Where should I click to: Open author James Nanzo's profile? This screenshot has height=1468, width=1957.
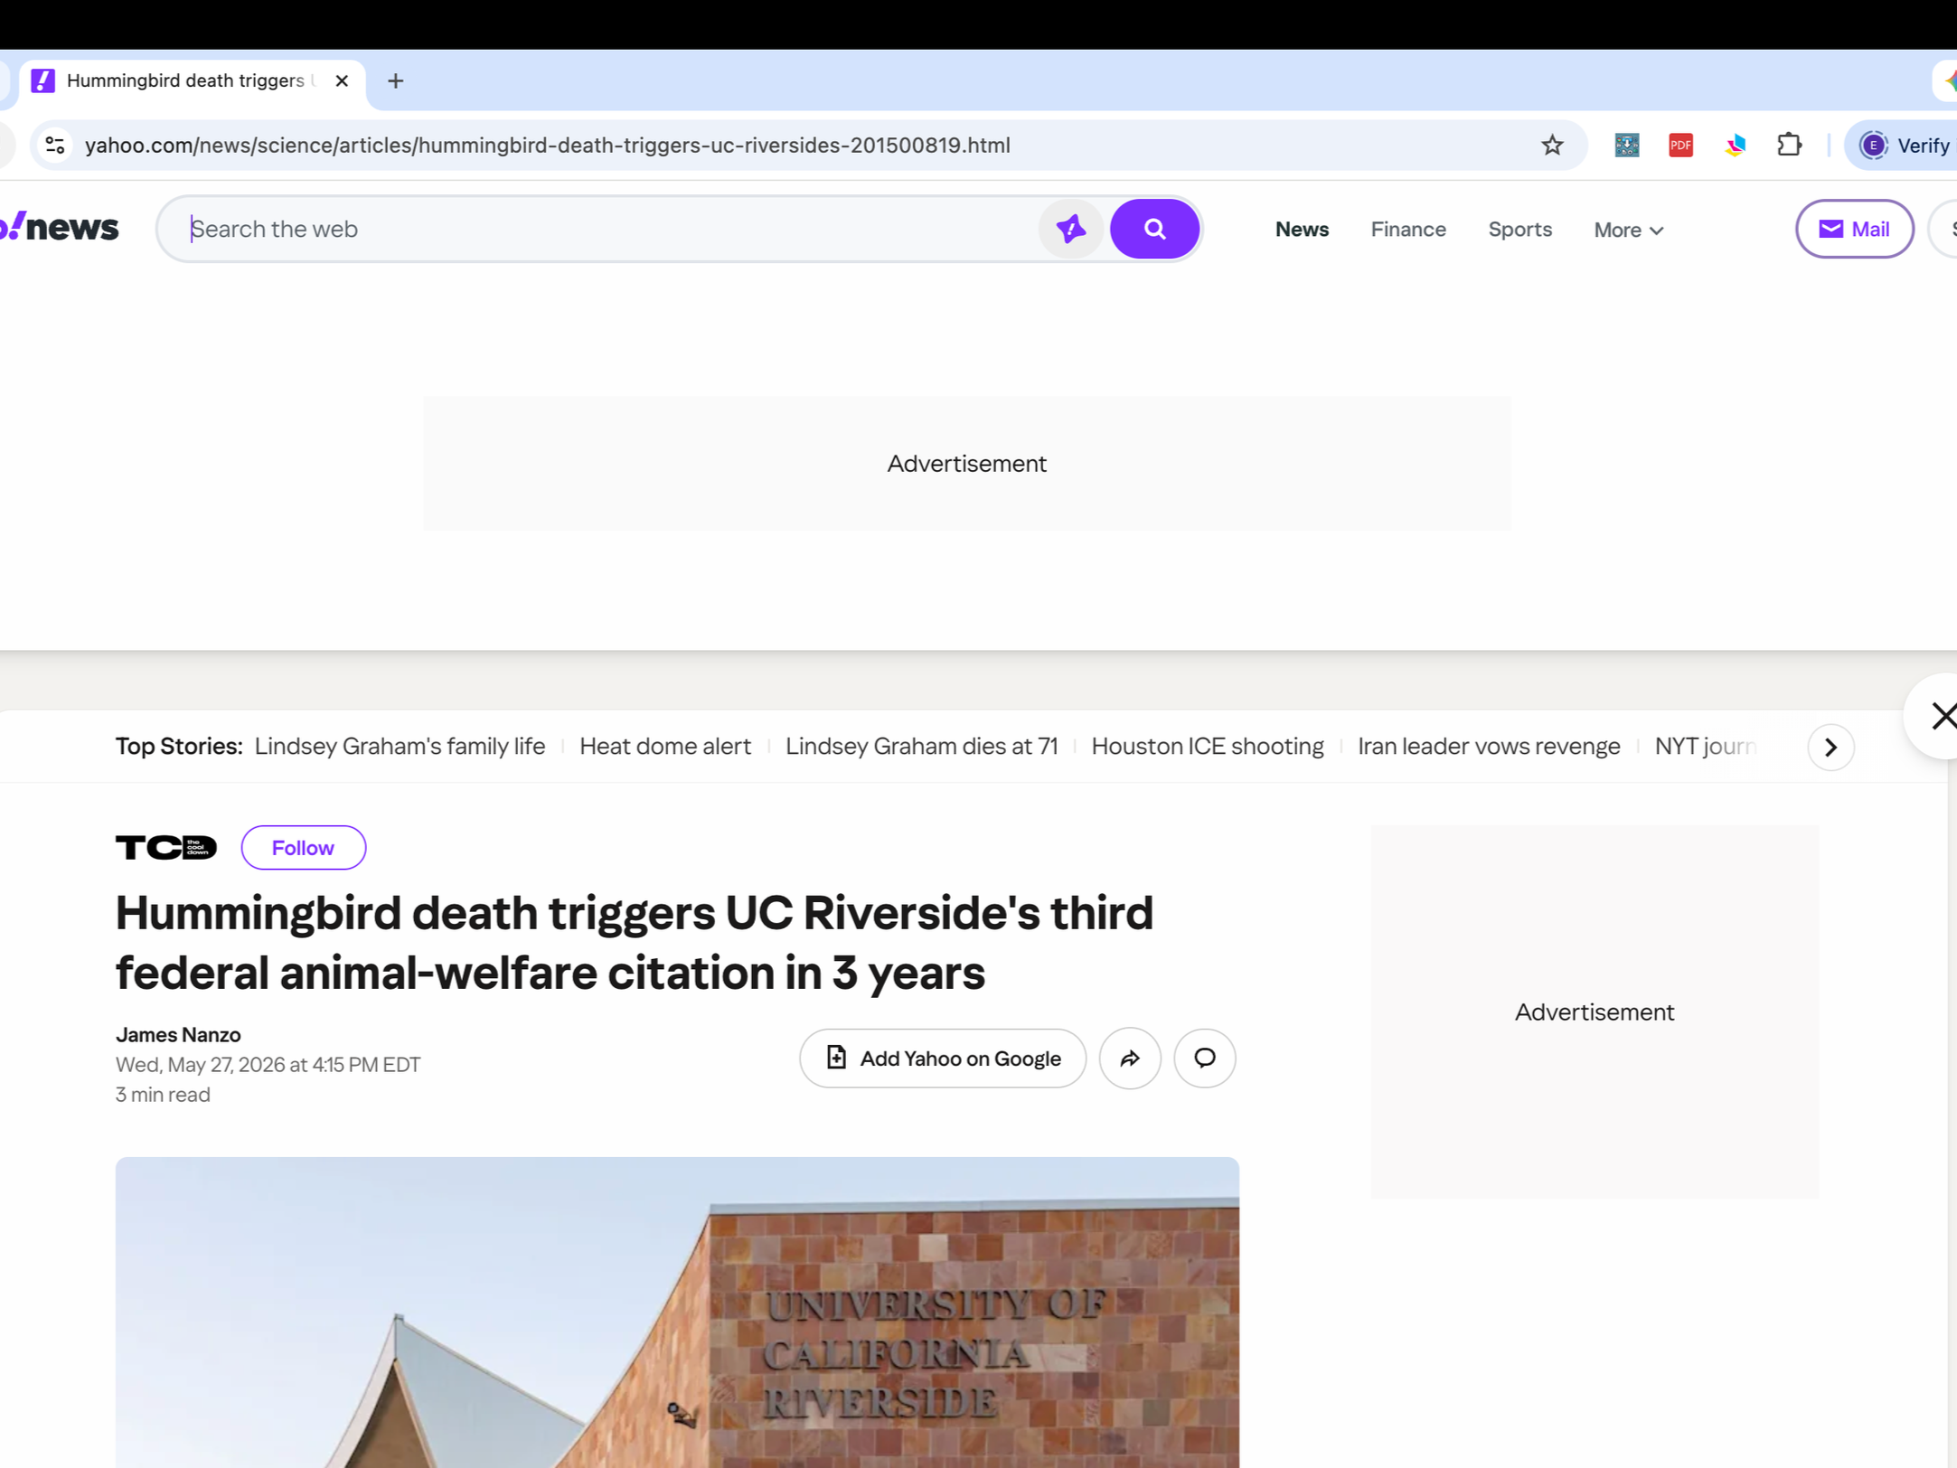coord(178,1035)
